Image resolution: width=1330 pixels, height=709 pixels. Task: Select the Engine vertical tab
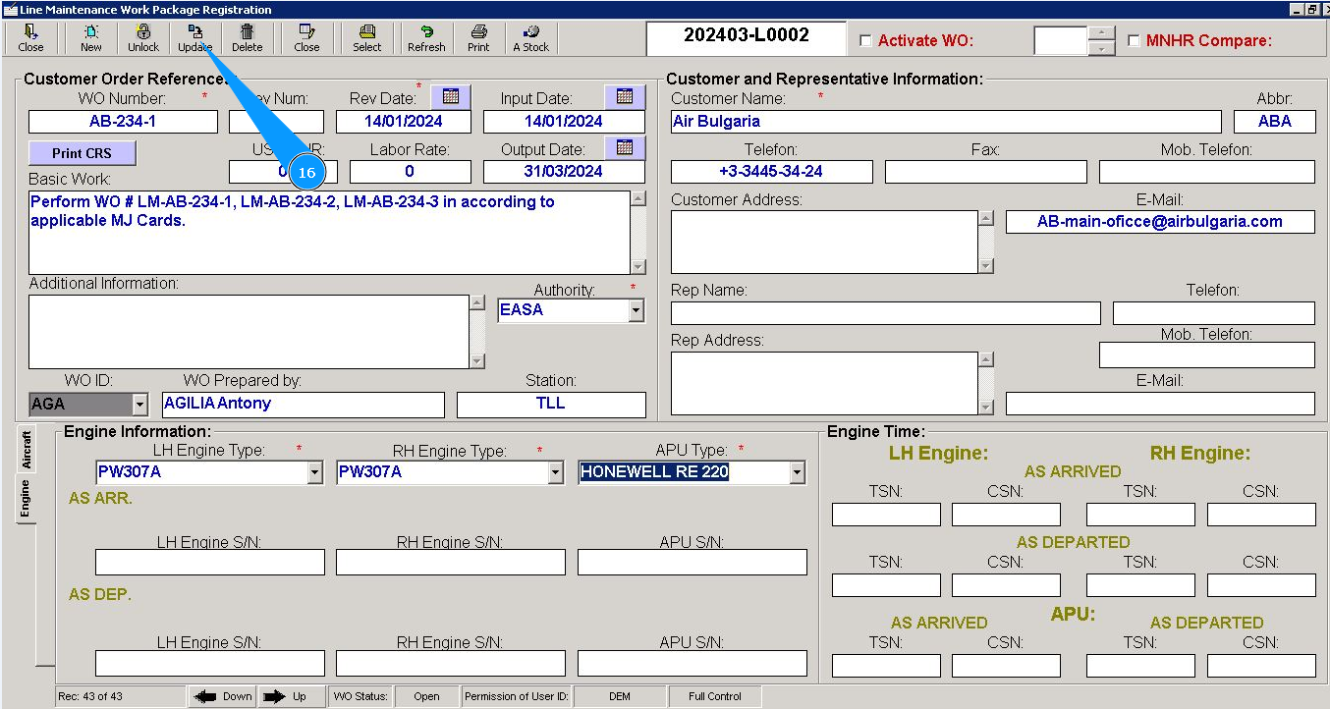point(27,498)
